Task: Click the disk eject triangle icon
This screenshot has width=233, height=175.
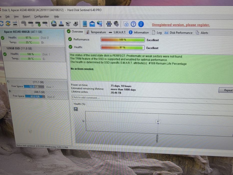Action: coord(61,24)
